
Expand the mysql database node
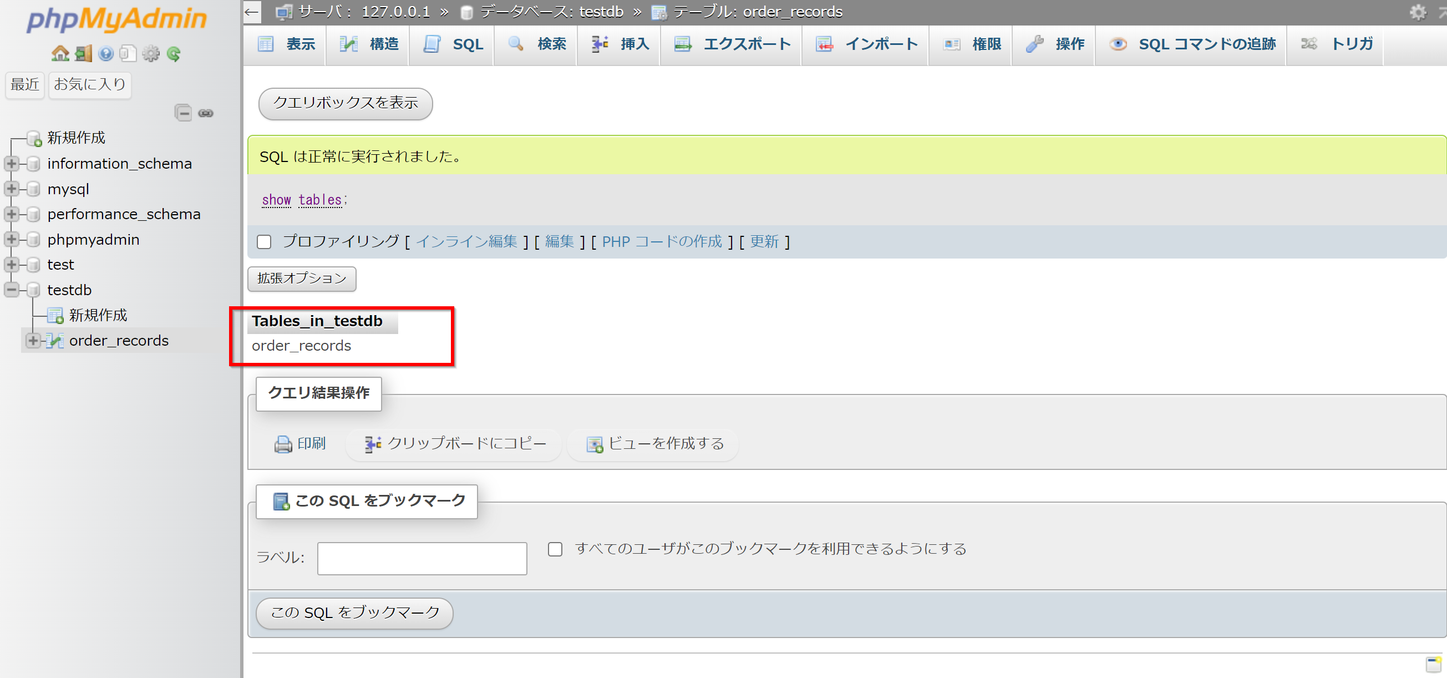click(x=11, y=189)
